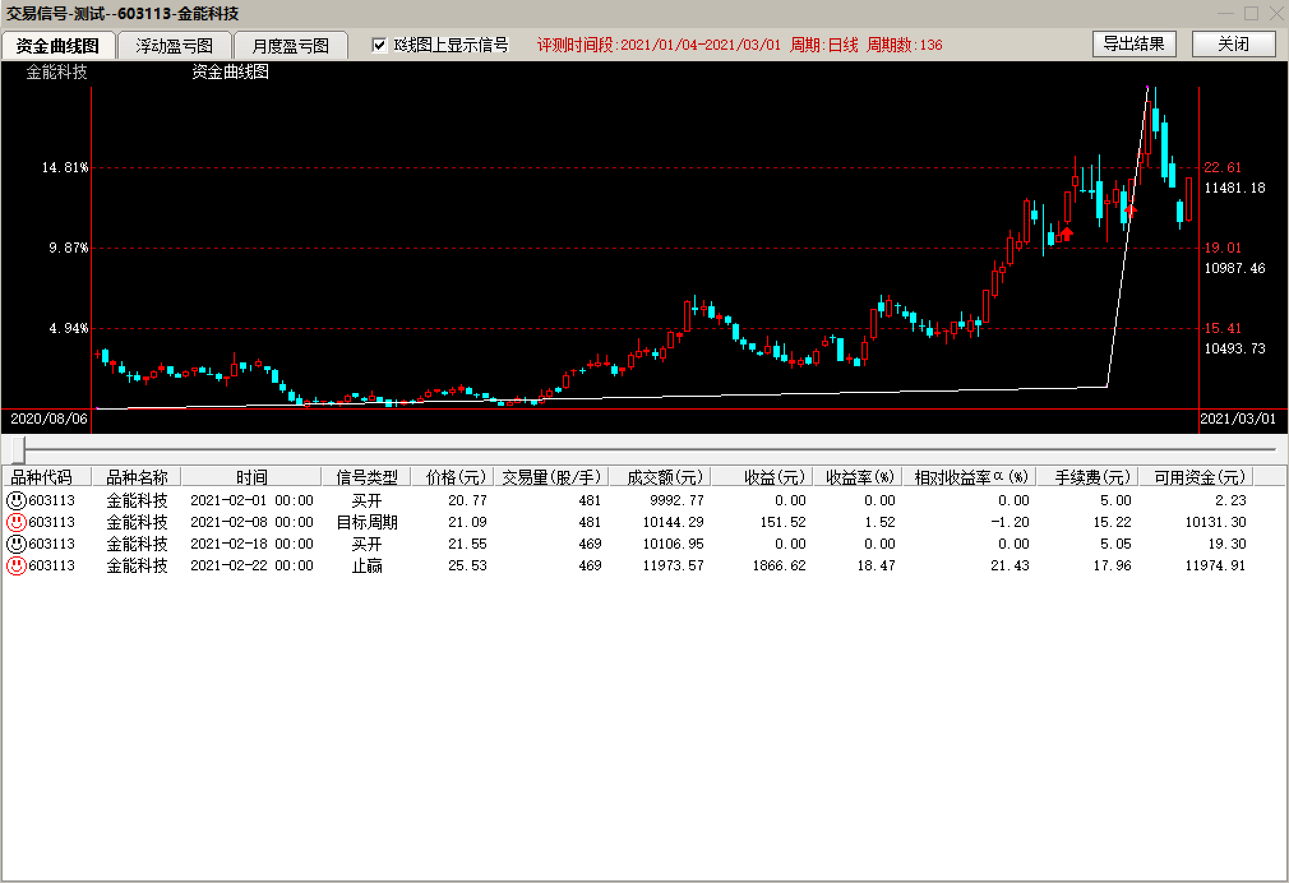Screen dimensions: 1289x883
Task: Open the 浮动盈亏图 tab
Action: pyautogui.click(x=174, y=45)
